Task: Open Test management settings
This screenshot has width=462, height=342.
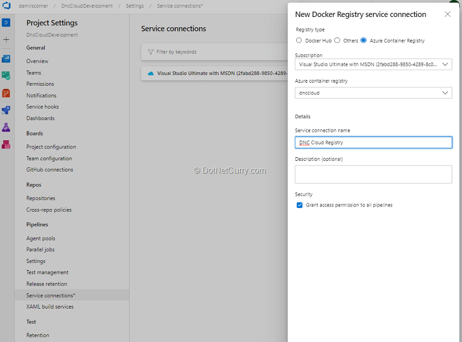Action: point(47,273)
